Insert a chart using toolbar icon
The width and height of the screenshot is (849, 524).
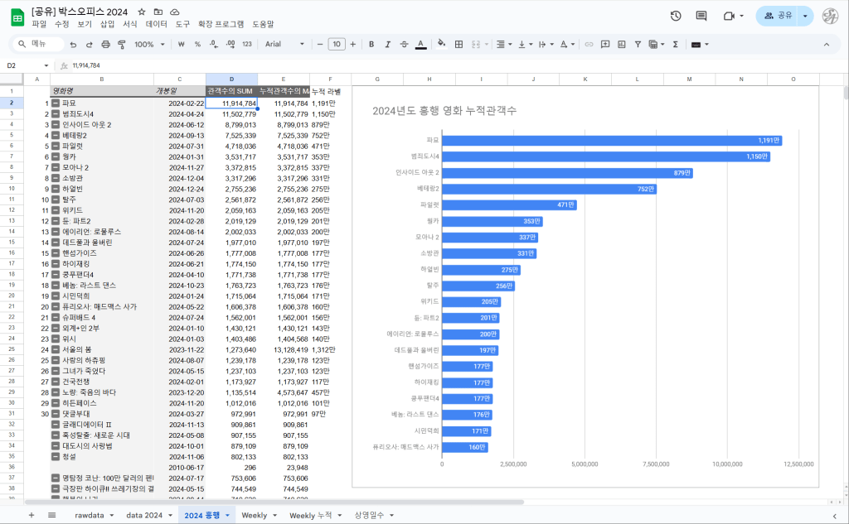tap(622, 44)
